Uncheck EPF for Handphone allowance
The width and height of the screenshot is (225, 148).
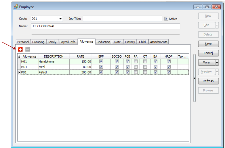click(x=101, y=61)
